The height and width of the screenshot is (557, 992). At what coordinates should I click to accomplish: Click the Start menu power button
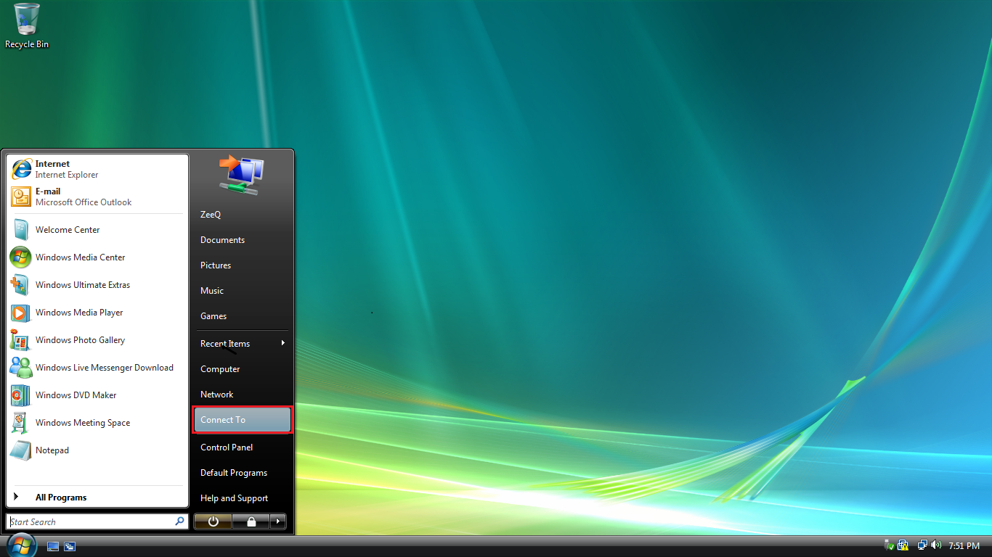213,521
